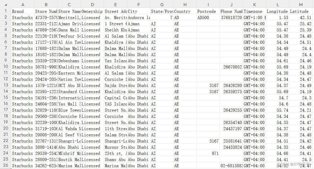The image size is (314, 169).
Task: Select column M header
Action: click(301, 5)
